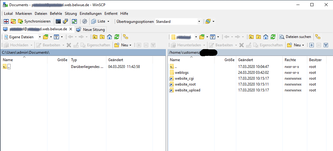
Task: Click the remote root directory folder icon
Action: (259, 37)
